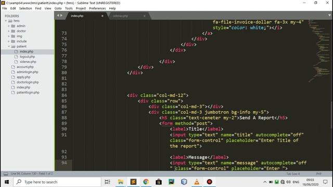Screen dimensions: 333x187
Task: Click the minimap code overview
Action: click(x=319, y=51)
